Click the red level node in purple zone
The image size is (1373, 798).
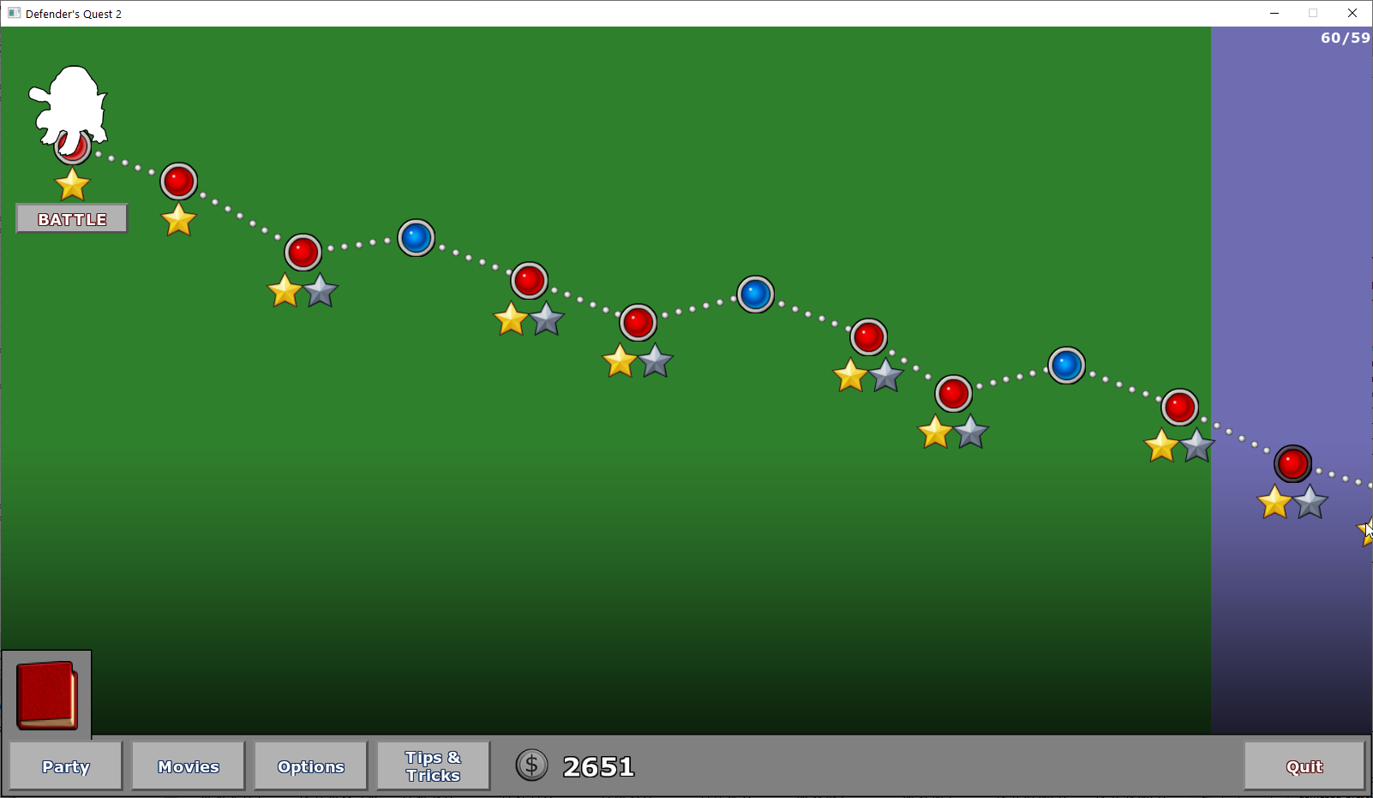click(1292, 464)
